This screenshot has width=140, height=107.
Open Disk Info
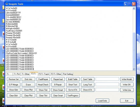point(29,79)
